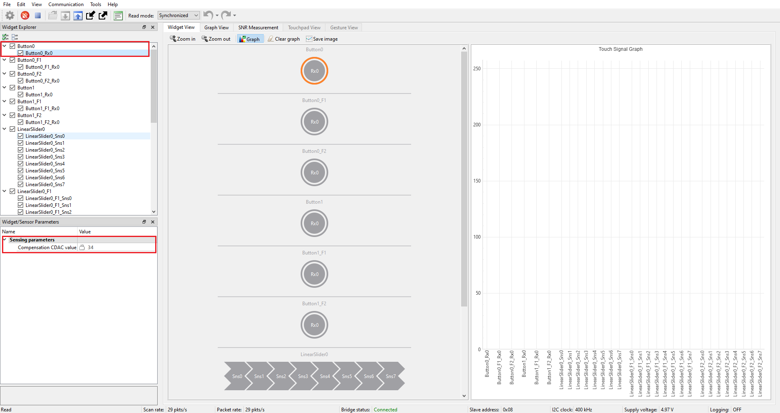
Task: Click the red Disconnect icon
Action: 25,15
